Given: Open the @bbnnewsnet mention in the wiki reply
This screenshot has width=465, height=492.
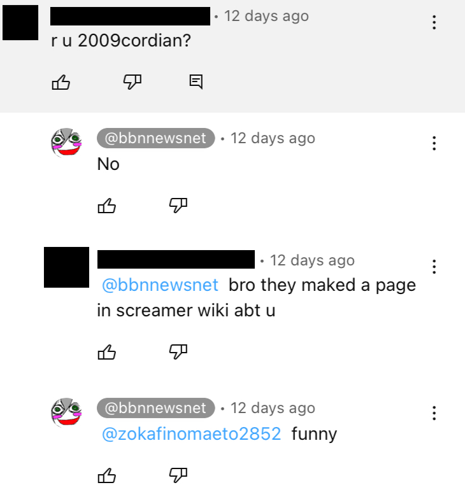Looking at the screenshot, I should click(x=160, y=285).
